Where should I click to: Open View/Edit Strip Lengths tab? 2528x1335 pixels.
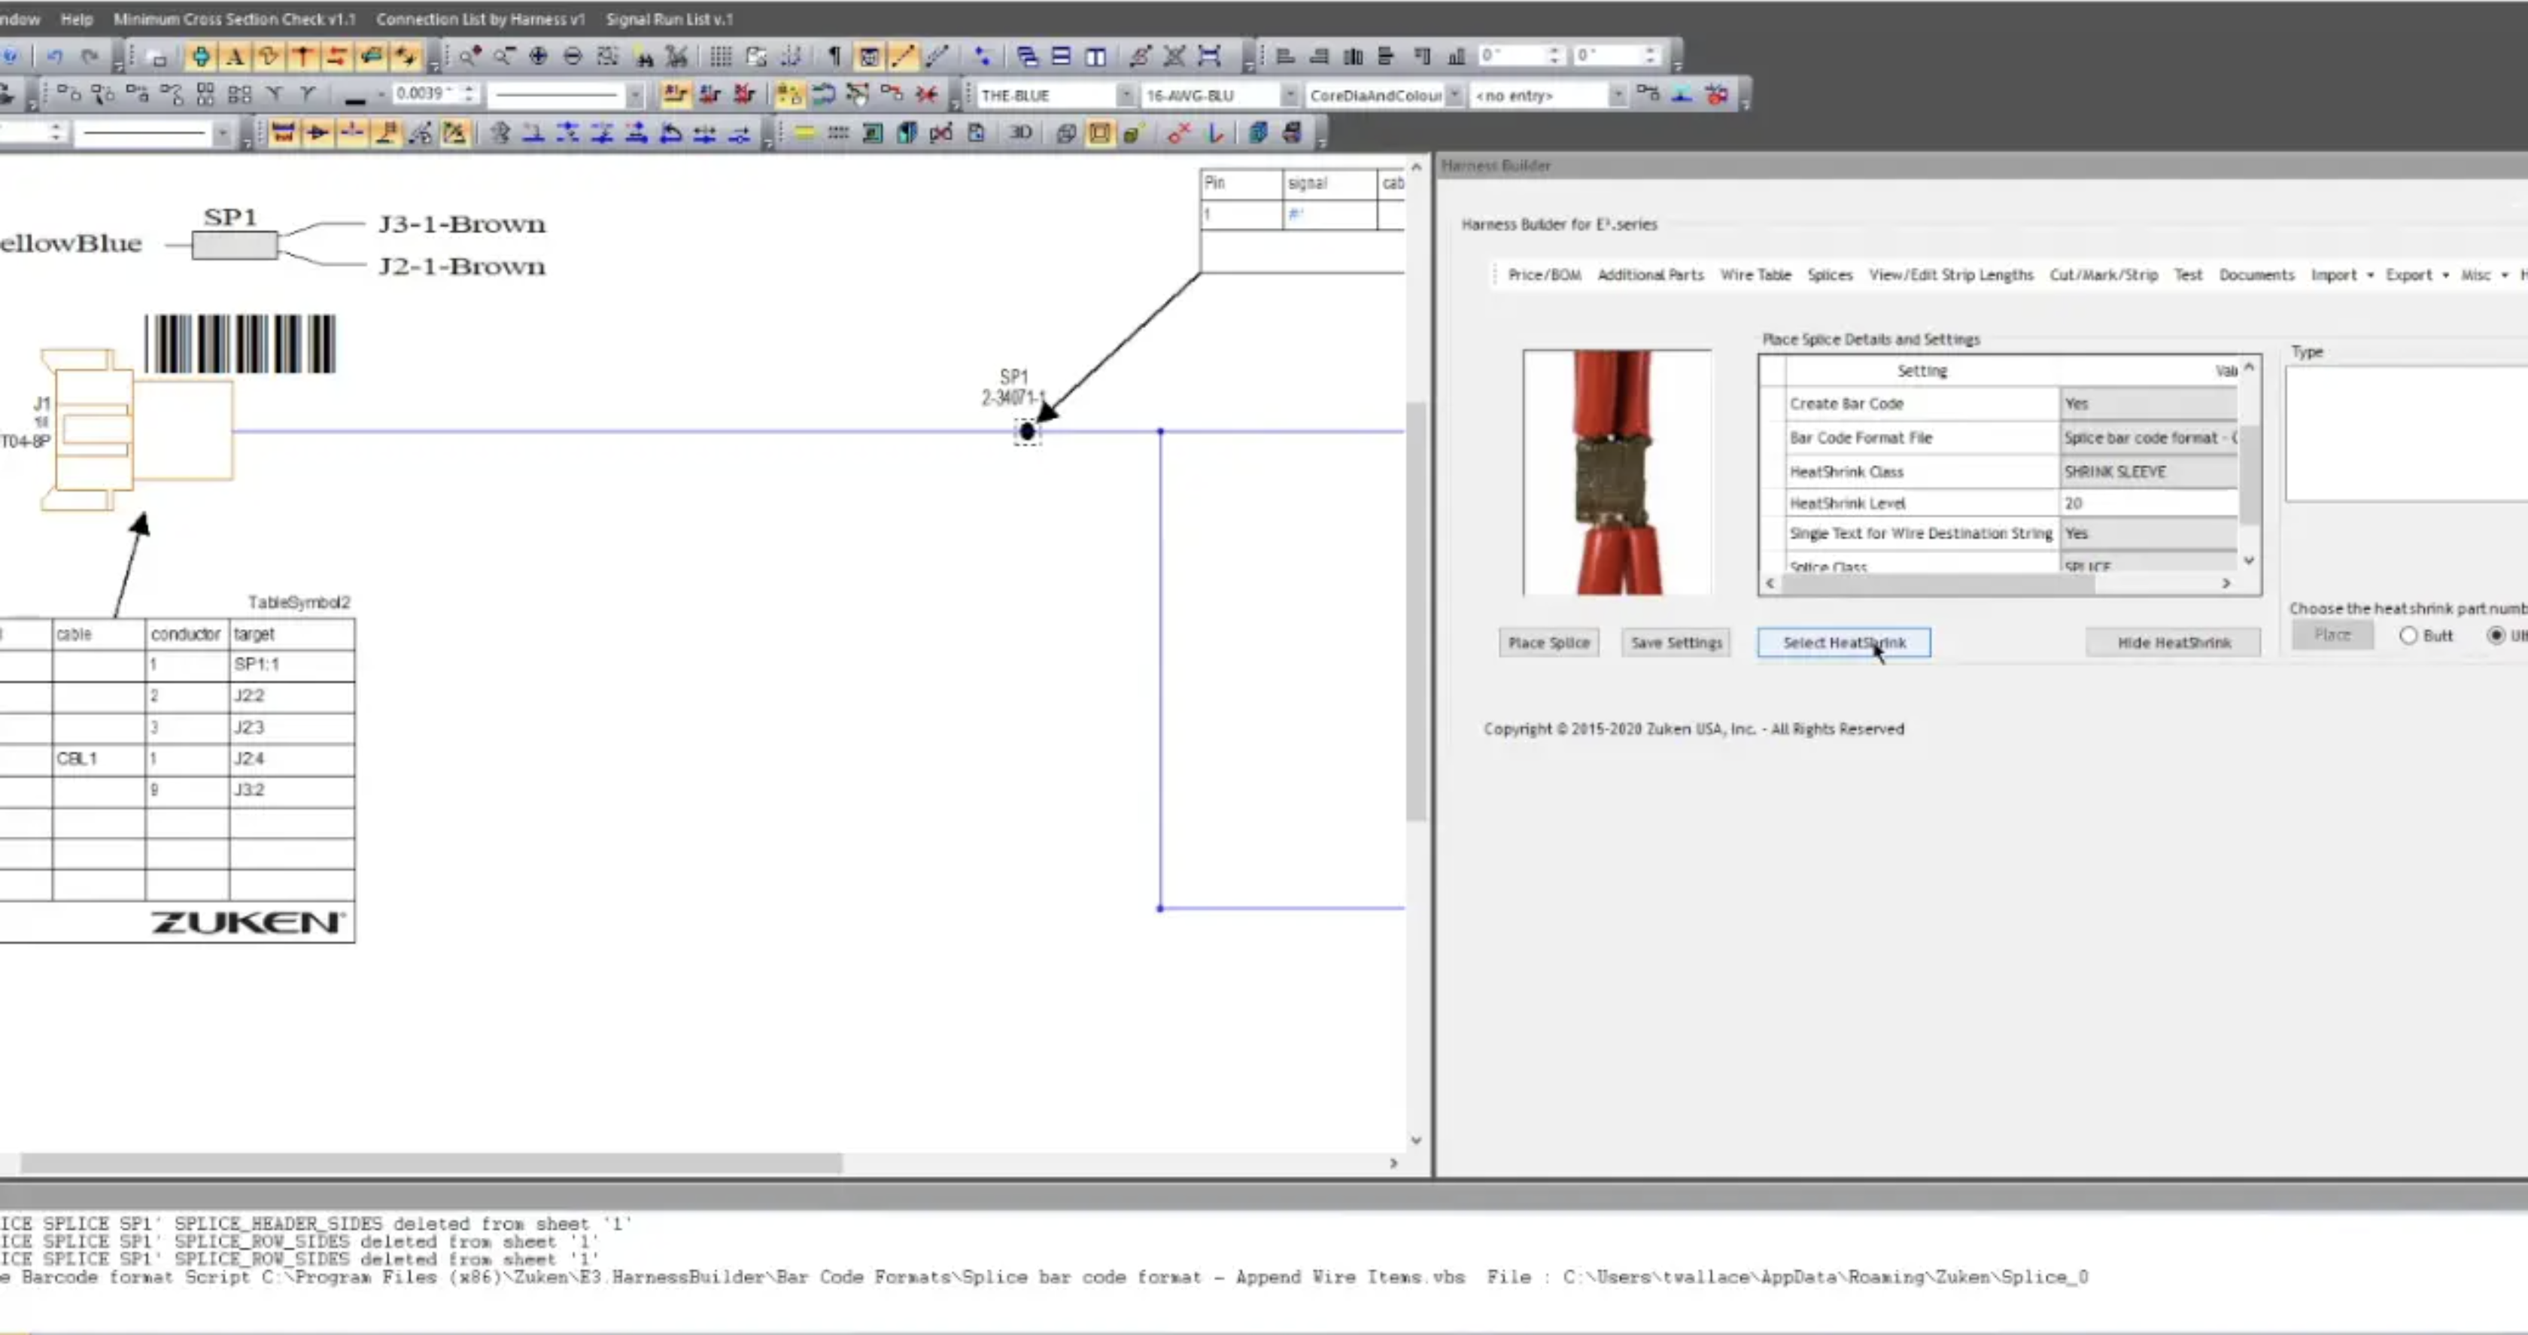click(x=1950, y=275)
